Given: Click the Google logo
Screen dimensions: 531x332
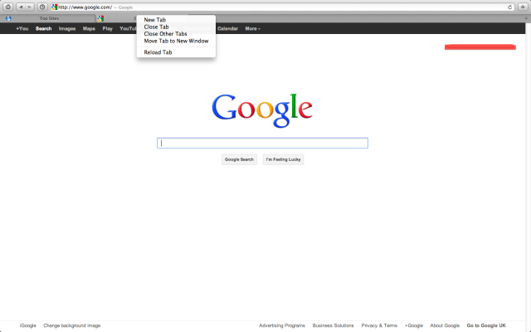Looking at the screenshot, I should pyautogui.click(x=262, y=110).
